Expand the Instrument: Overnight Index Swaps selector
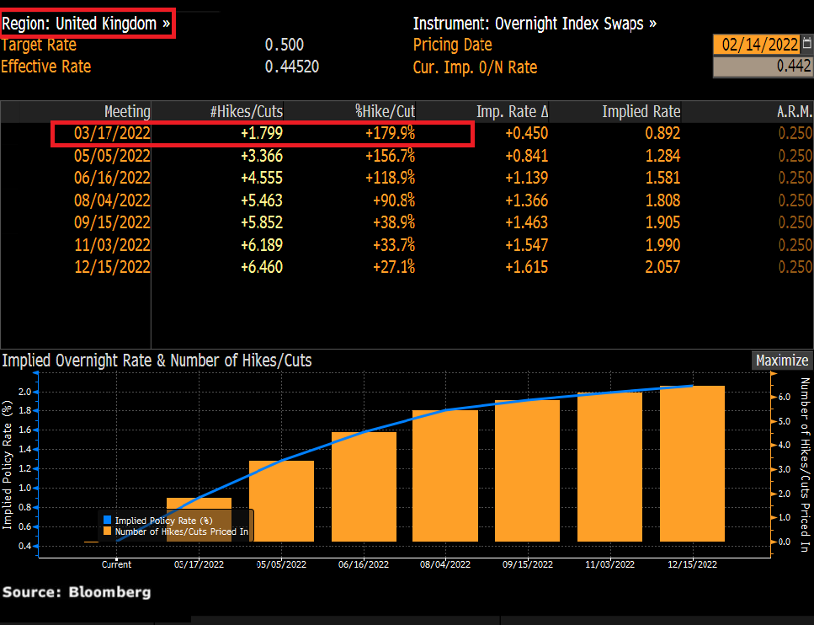814x625 pixels. [x=535, y=24]
